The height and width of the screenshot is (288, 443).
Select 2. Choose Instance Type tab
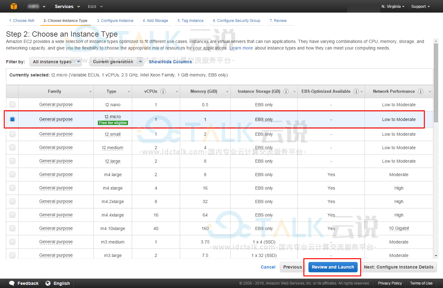[65, 21]
